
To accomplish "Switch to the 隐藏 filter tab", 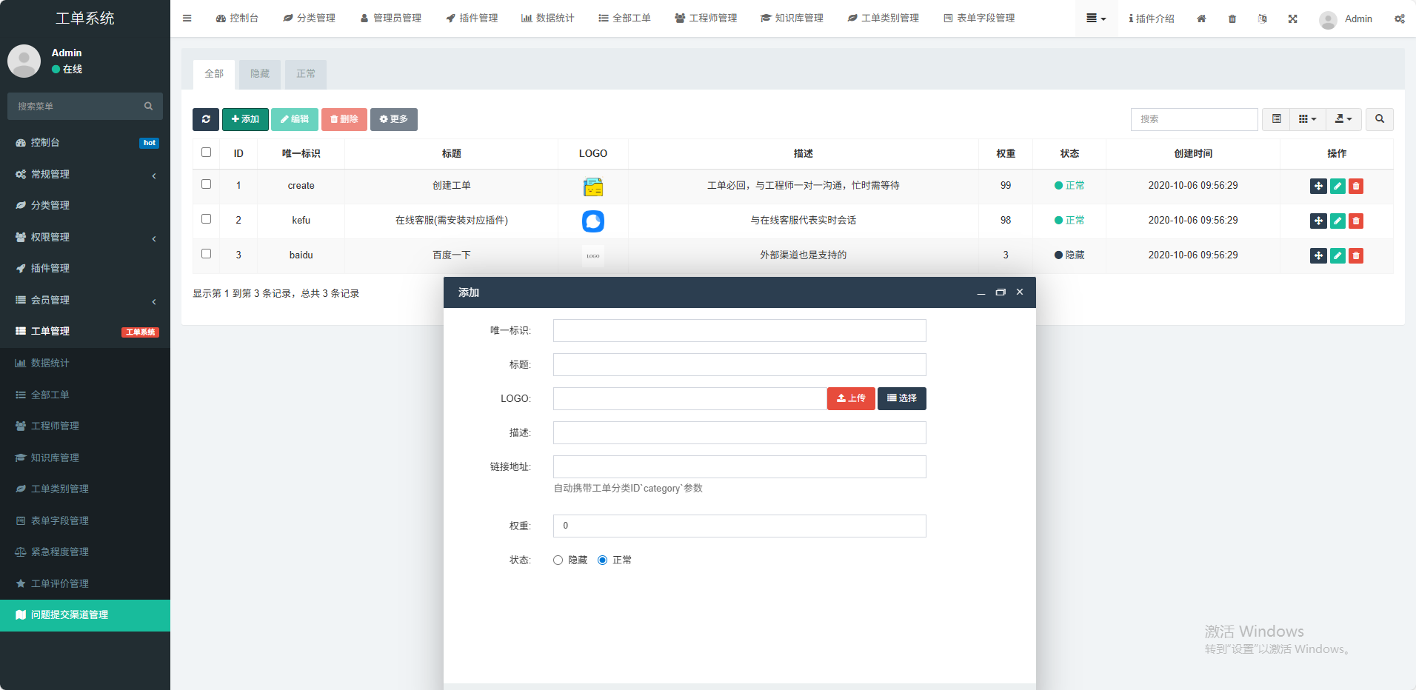I will pyautogui.click(x=260, y=74).
